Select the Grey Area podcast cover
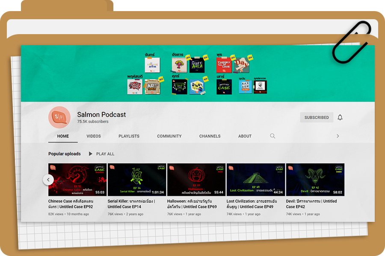This screenshot has height=256, width=385. pos(197,65)
